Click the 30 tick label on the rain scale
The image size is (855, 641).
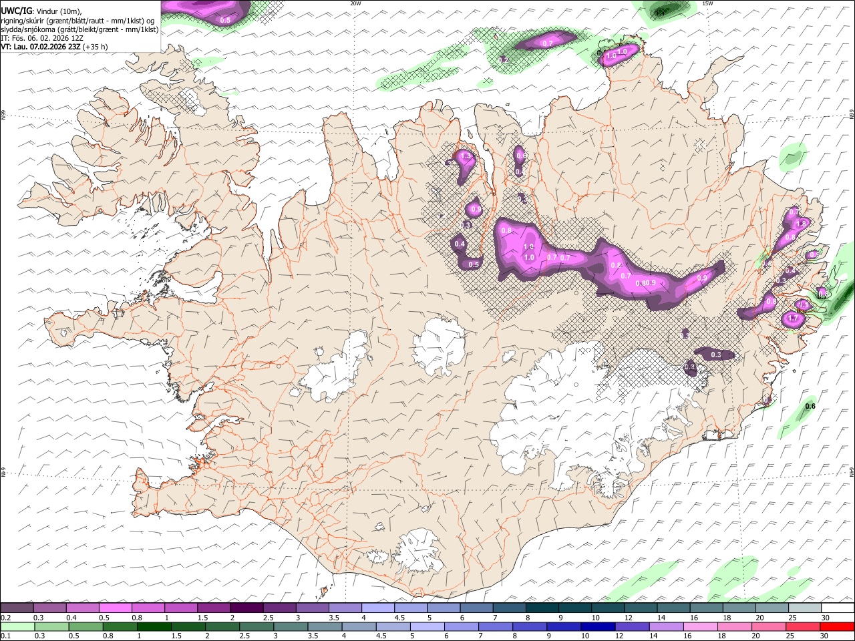825,636
